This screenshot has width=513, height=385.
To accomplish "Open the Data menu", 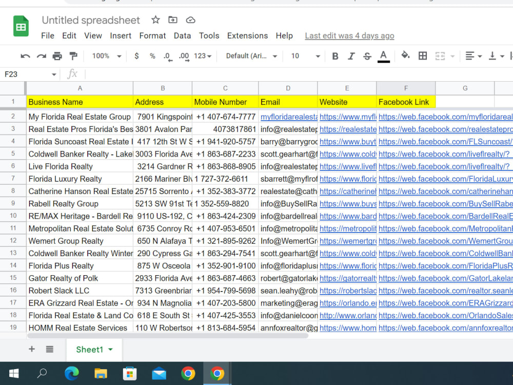I will click(182, 36).
